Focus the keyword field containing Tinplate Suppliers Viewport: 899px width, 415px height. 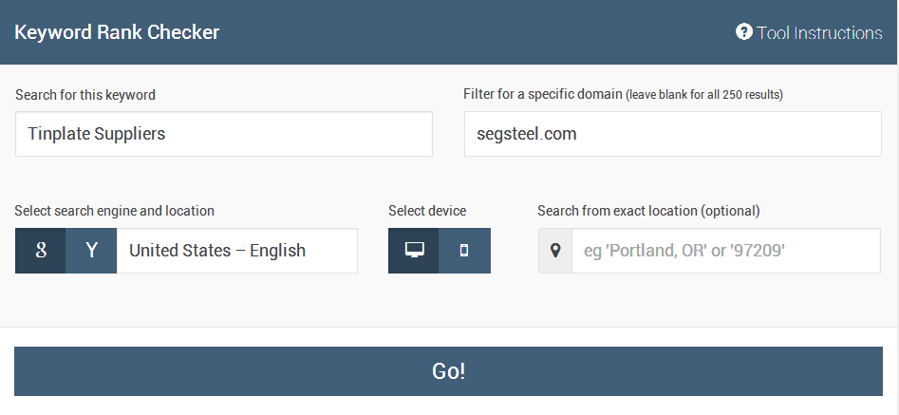[x=224, y=134]
